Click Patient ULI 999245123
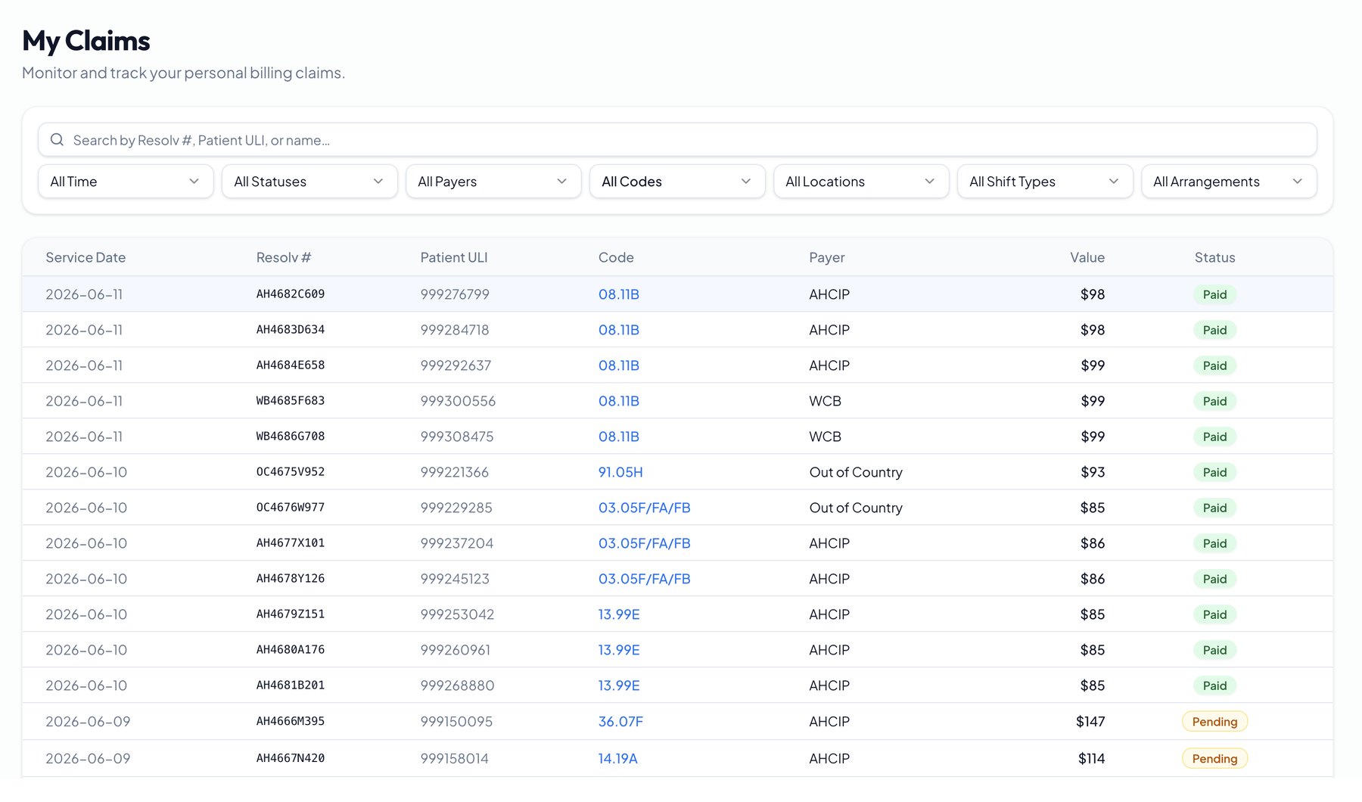 point(455,579)
